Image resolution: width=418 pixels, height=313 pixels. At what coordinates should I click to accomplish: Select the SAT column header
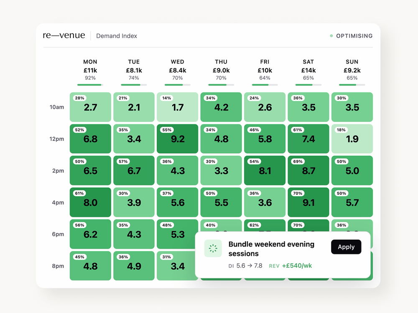pos(308,62)
